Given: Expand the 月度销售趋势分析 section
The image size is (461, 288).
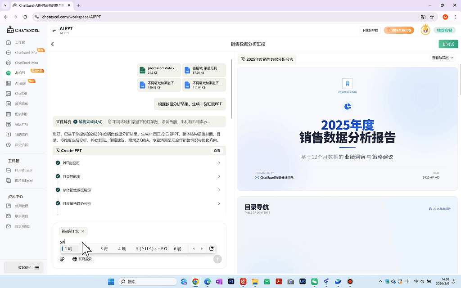Looking at the screenshot, I should coord(219,203).
